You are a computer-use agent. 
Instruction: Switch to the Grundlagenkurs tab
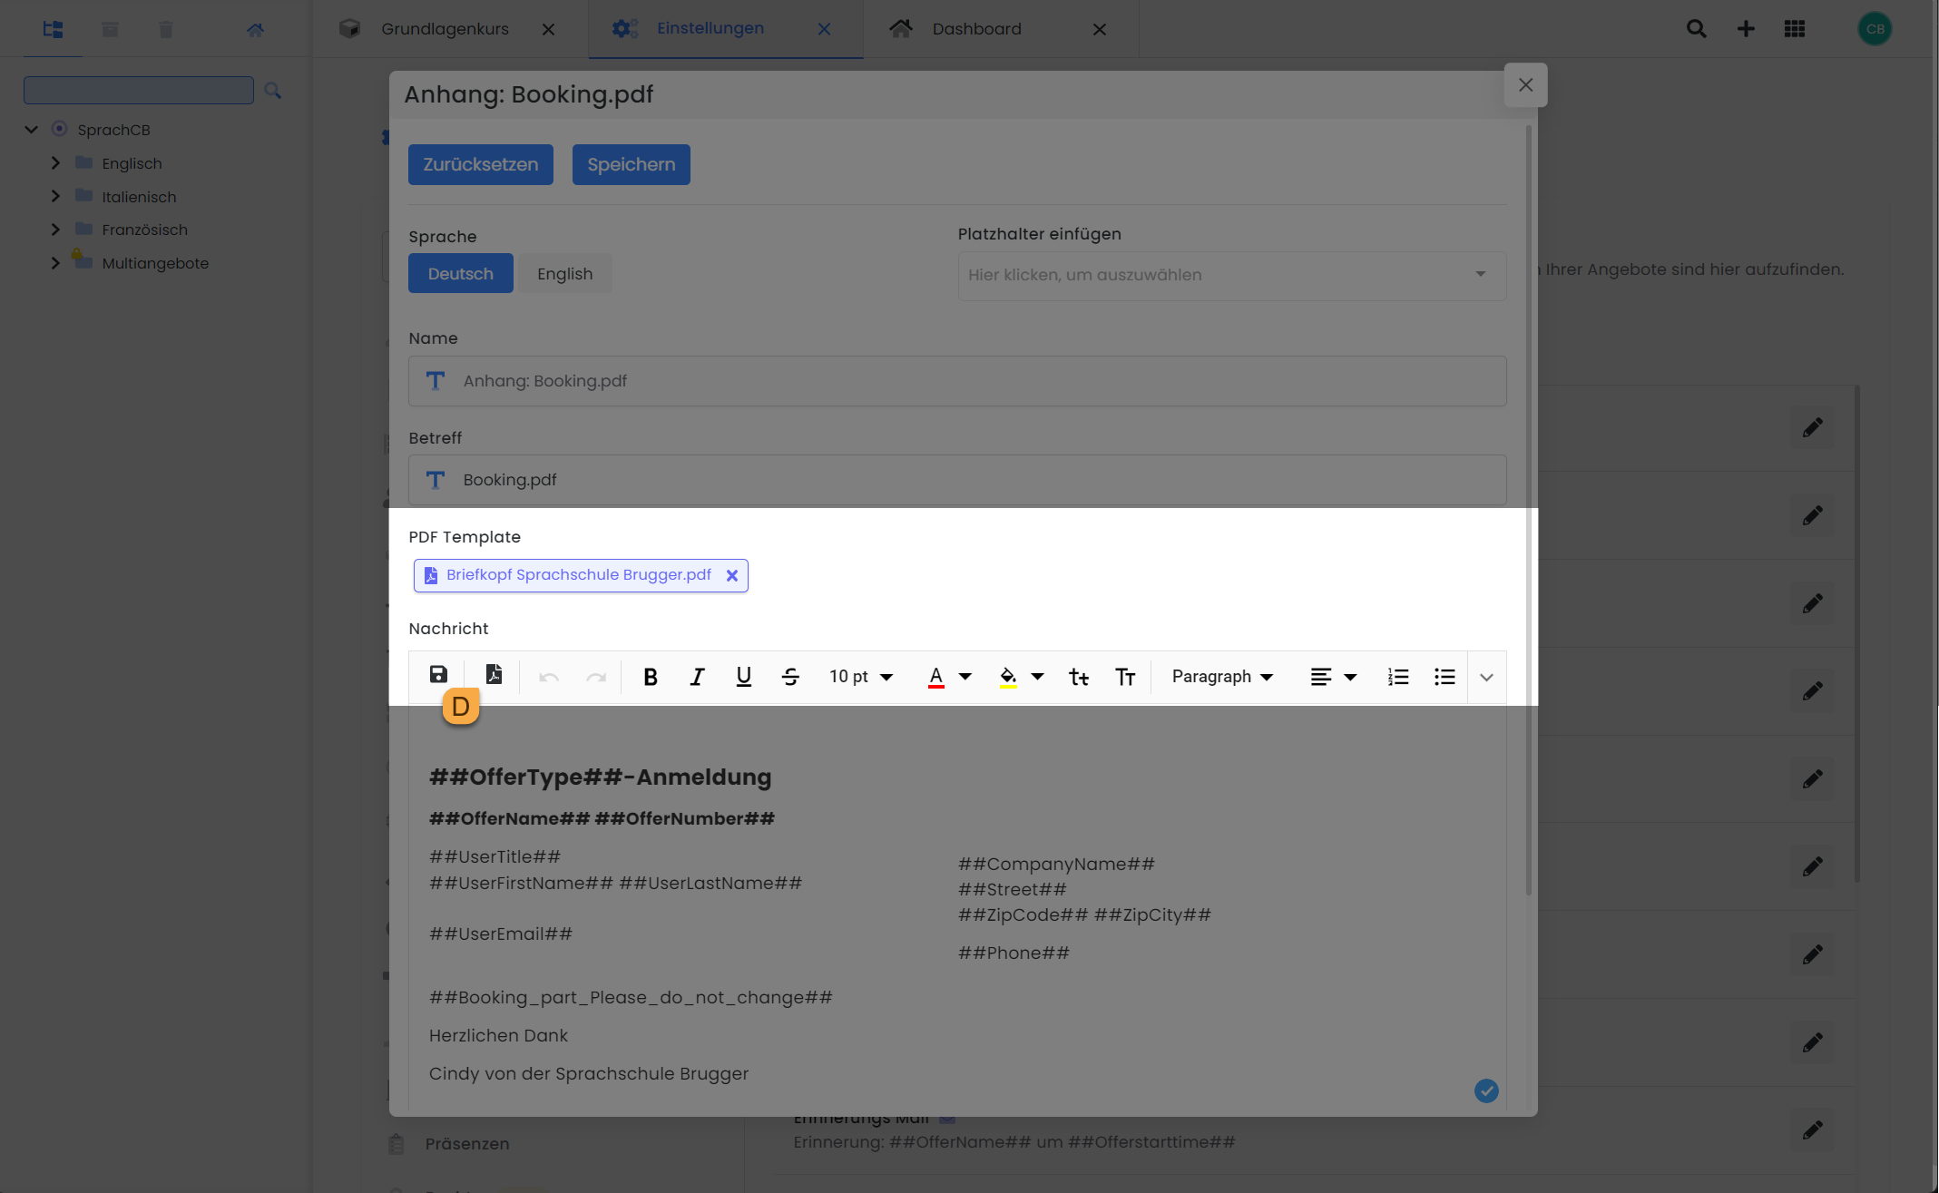[x=445, y=29]
